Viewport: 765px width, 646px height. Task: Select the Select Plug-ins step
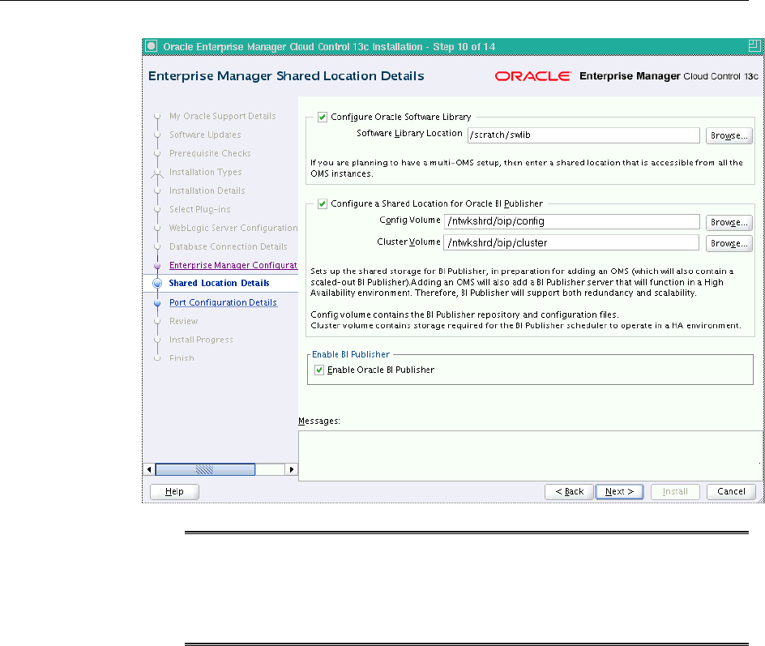199,209
